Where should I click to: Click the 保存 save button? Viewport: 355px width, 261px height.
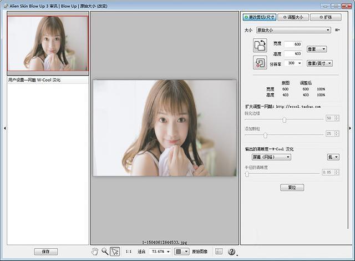tap(45, 252)
